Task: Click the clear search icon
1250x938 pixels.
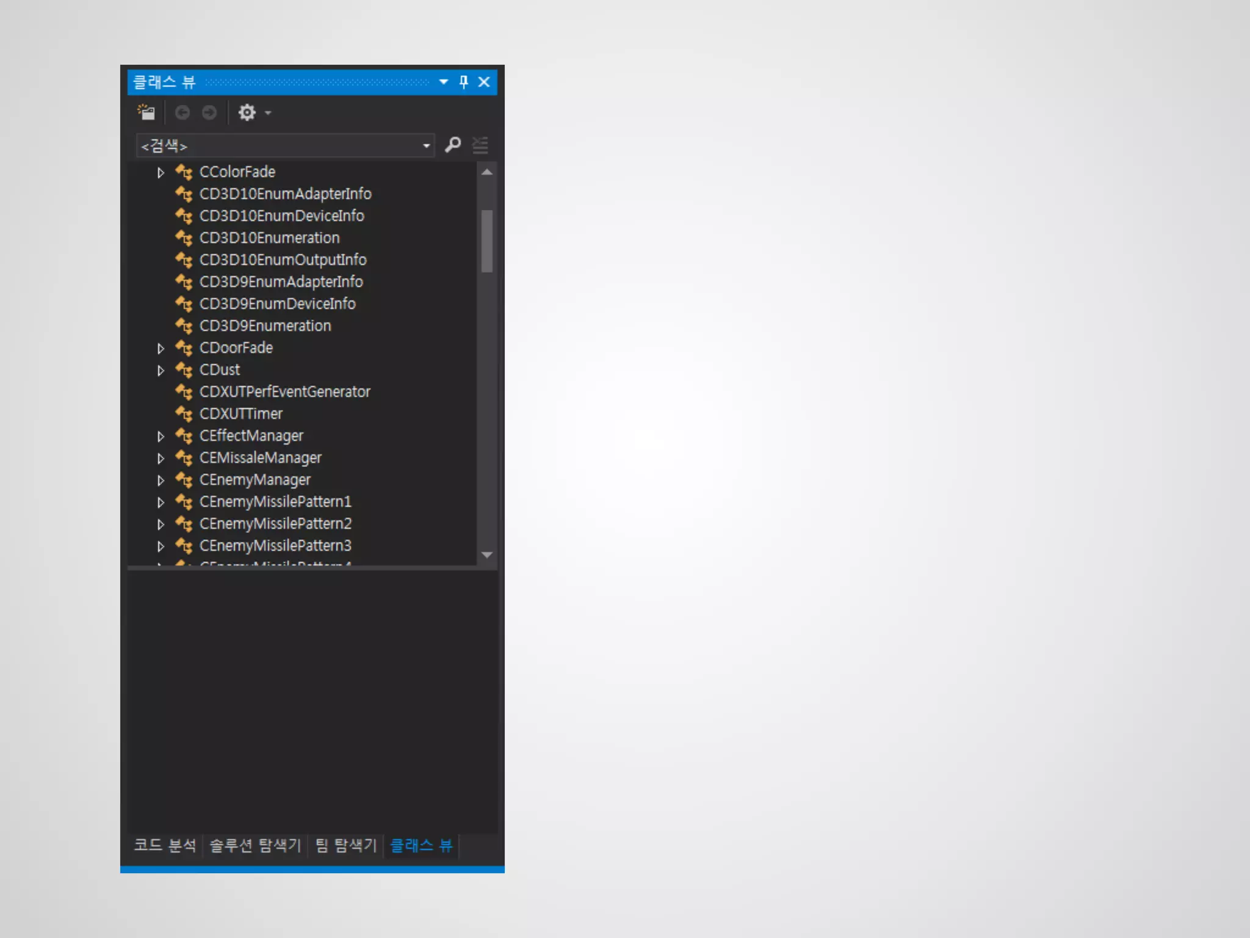Action: [x=480, y=145]
